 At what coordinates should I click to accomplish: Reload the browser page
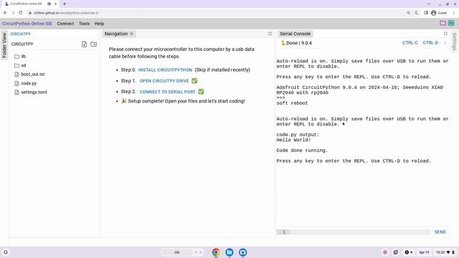coord(21,13)
